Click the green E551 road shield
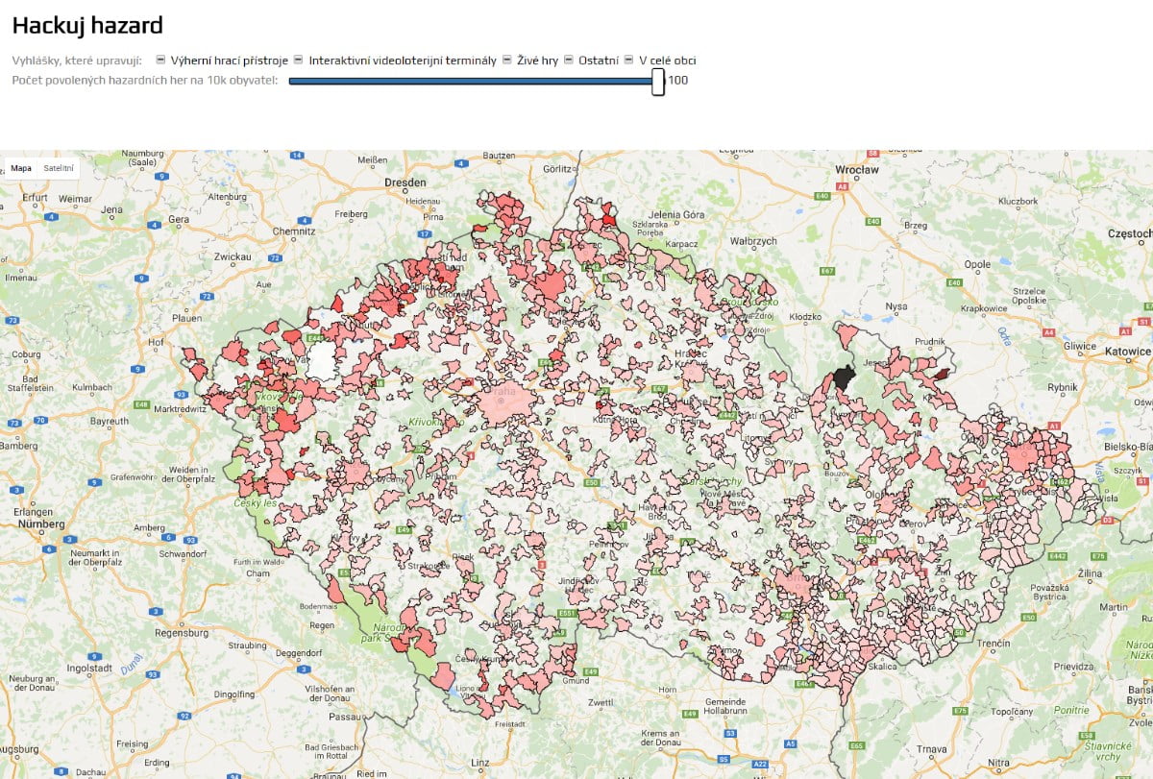 567,612
